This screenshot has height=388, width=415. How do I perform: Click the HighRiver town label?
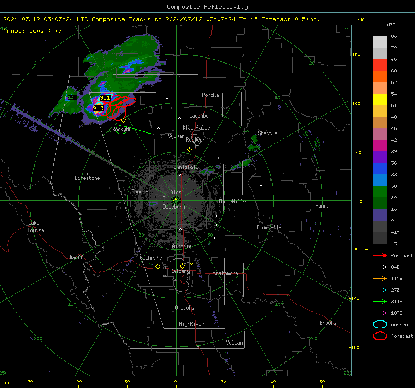(x=191, y=324)
